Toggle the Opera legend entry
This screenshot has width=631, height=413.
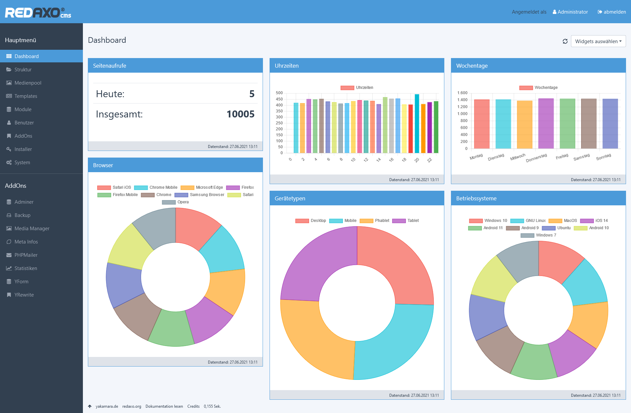click(x=175, y=202)
